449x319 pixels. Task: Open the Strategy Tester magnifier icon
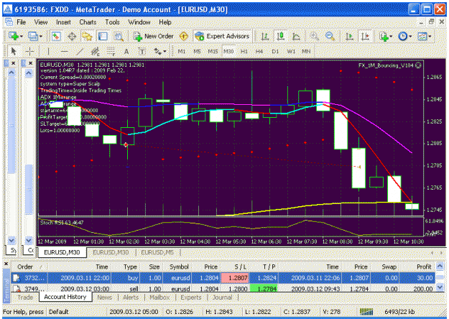pos(119,37)
